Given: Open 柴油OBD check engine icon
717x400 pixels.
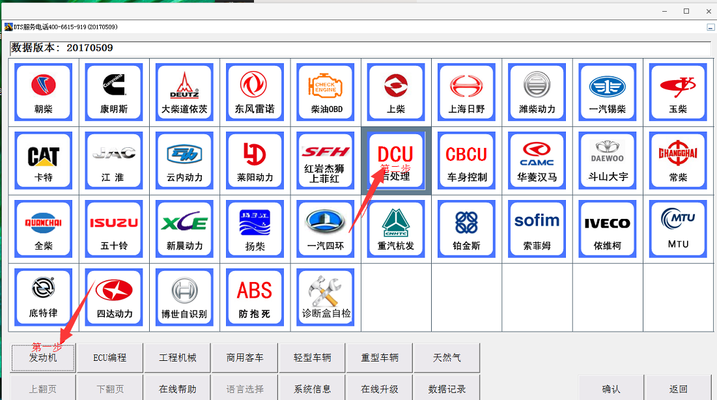Looking at the screenshot, I should [326, 92].
